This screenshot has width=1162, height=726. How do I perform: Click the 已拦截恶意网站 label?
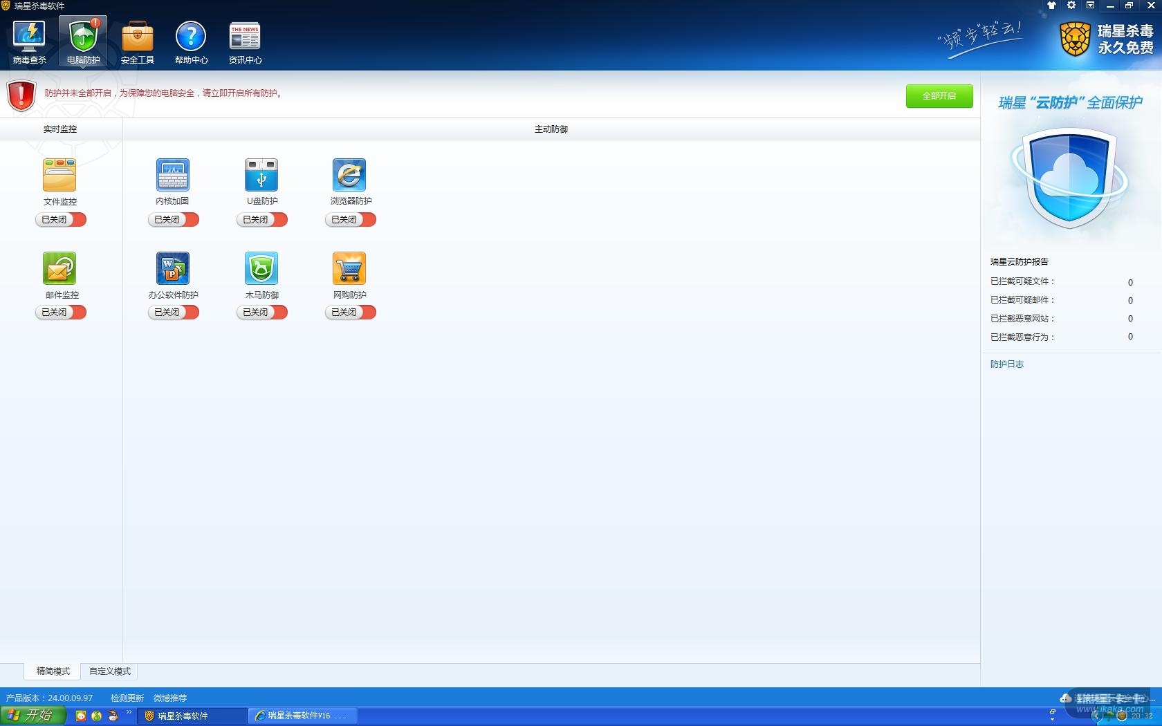point(1023,319)
